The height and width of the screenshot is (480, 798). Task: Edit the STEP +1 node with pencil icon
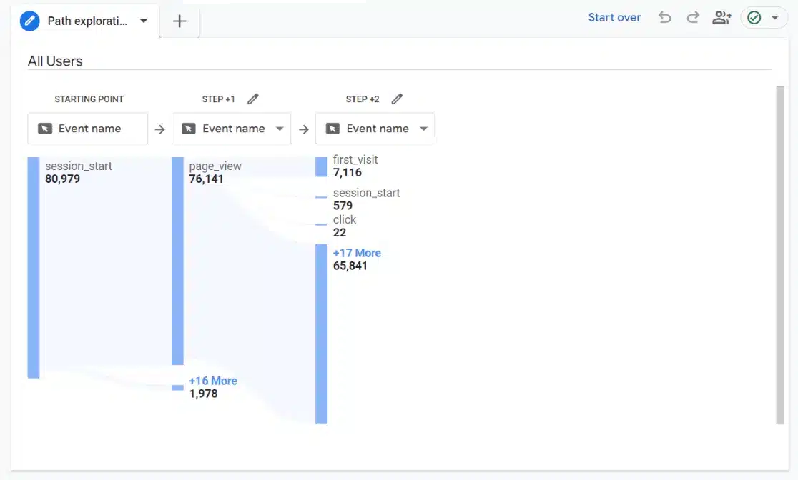pyautogui.click(x=252, y=99)
